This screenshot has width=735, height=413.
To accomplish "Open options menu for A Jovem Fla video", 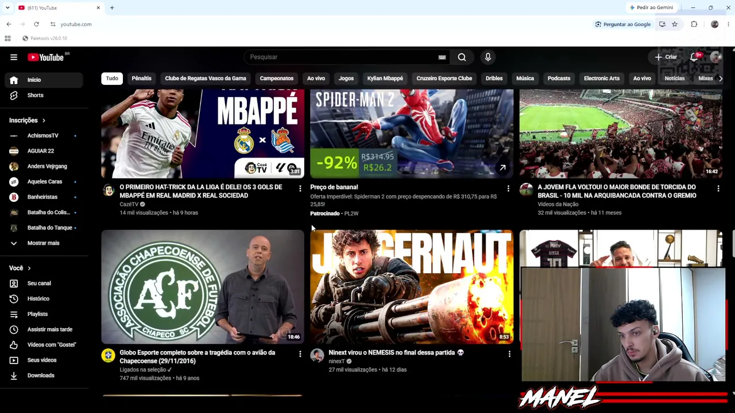I will tap(718, 188).
